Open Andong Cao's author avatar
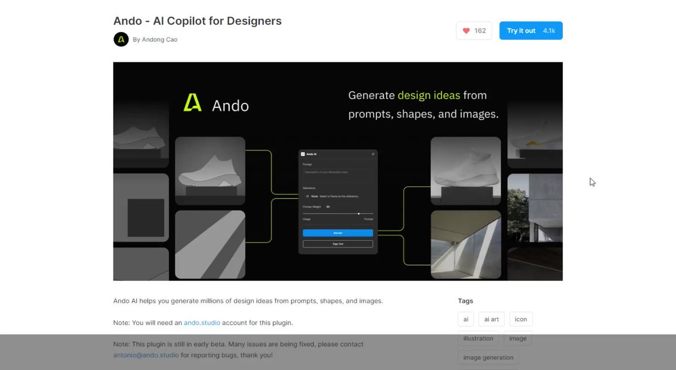Screen dimensions: 676x370 click(x=121, y=39)
